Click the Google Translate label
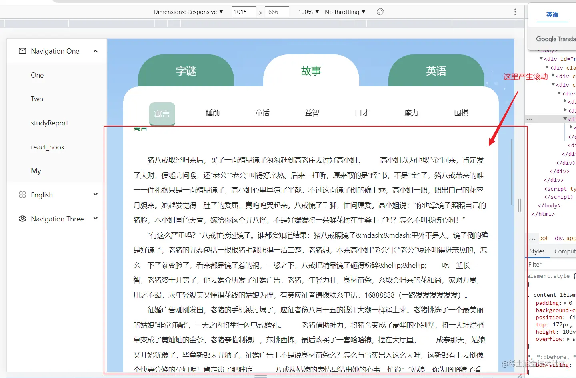576x378 pixels. (x=556, y=39)
